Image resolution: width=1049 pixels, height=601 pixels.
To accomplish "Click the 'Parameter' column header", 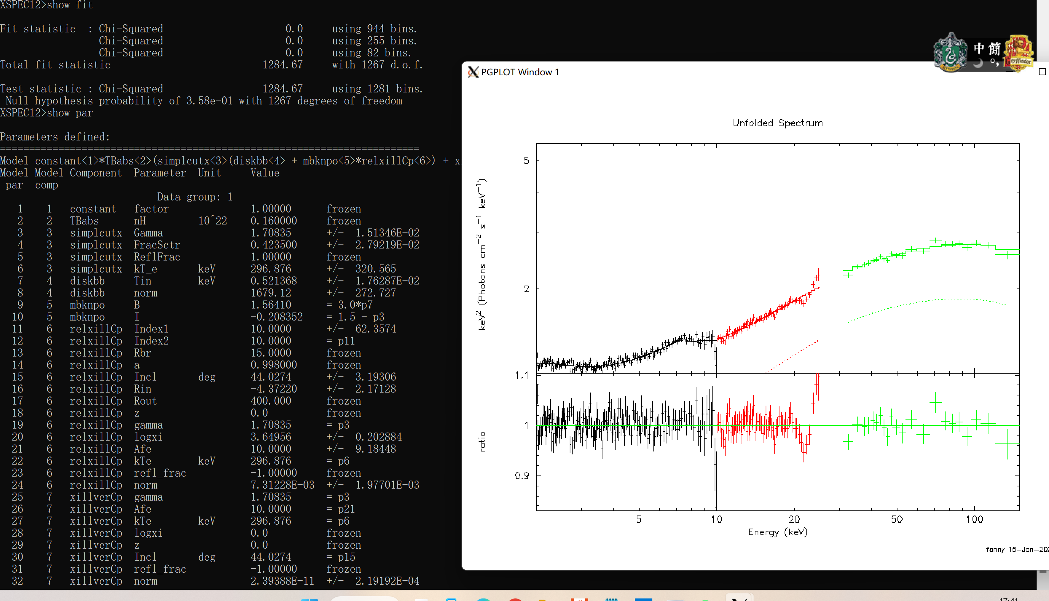I will [x=160, y=172].
